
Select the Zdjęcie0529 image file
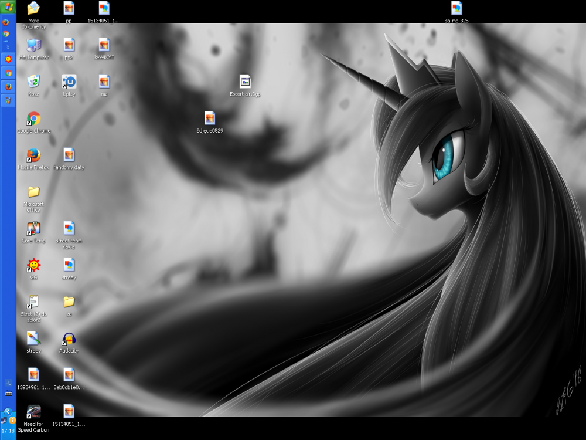tap(210, 119)
